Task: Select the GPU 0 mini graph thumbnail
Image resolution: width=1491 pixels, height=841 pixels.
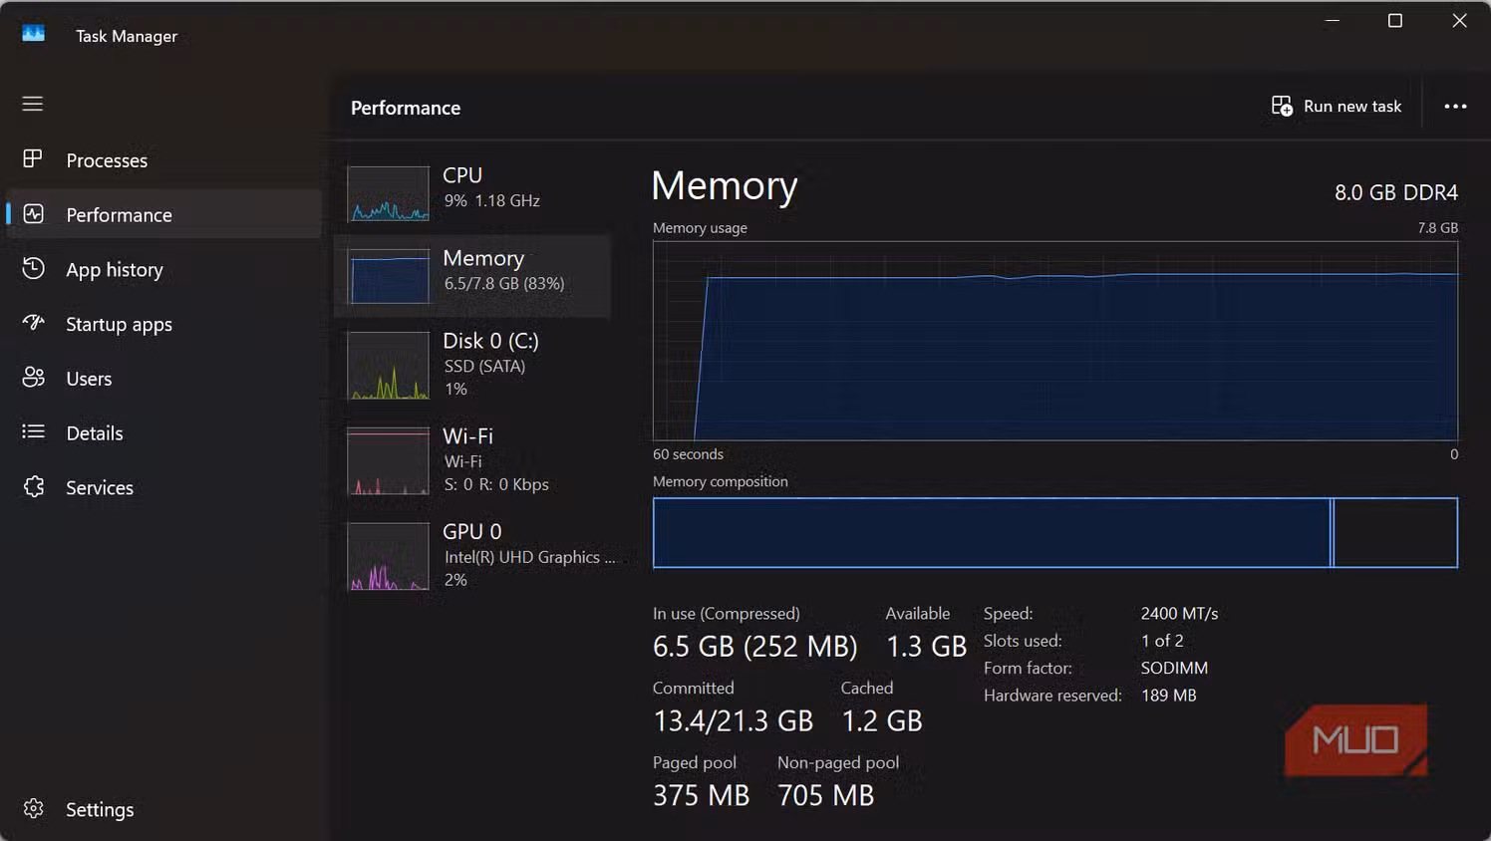Action: (388, 556)
